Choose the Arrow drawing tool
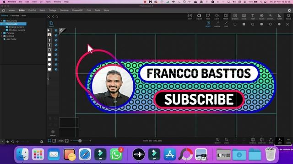Image resolution: width=293 pixels, height=164 pixels. (217, 24)
